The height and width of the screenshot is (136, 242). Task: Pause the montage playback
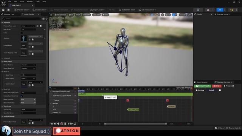65,124
